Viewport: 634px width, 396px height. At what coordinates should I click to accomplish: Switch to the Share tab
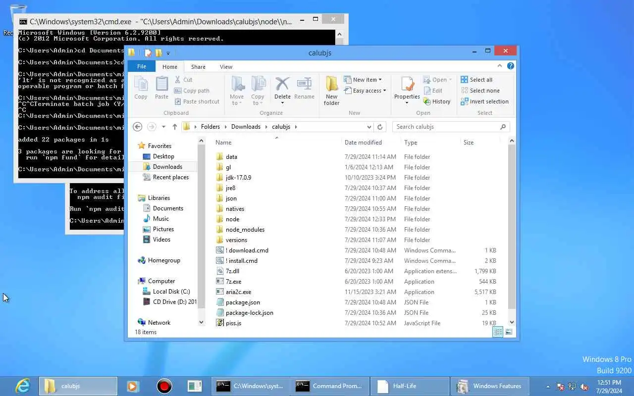pos(198,67)
